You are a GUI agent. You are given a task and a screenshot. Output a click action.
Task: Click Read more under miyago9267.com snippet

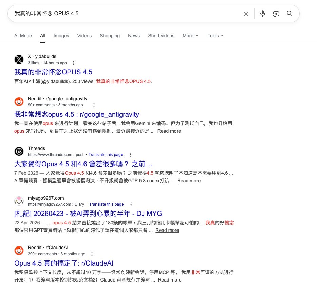(x=167, y=230)
